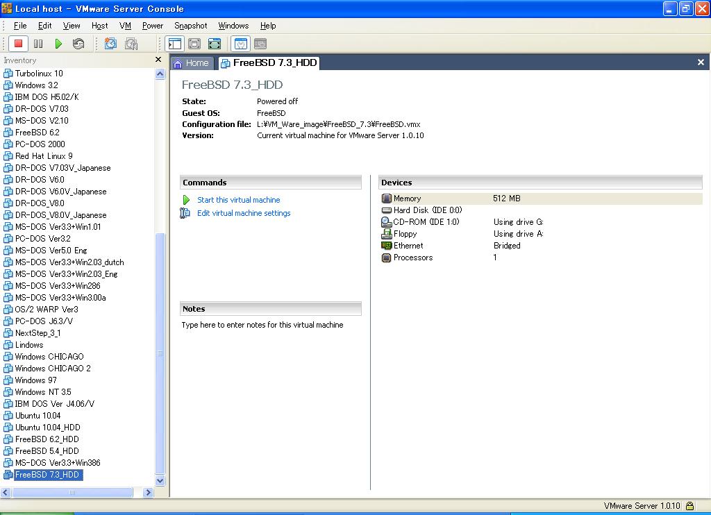The width and height of the screenshot is (711, 515).
Task: Click inventory horizontal scroll left arrow
Action: 6,492
